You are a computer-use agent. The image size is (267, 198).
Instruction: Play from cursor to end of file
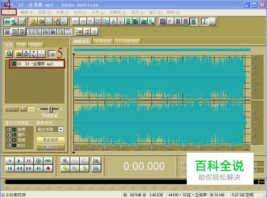tap(39, 161)
